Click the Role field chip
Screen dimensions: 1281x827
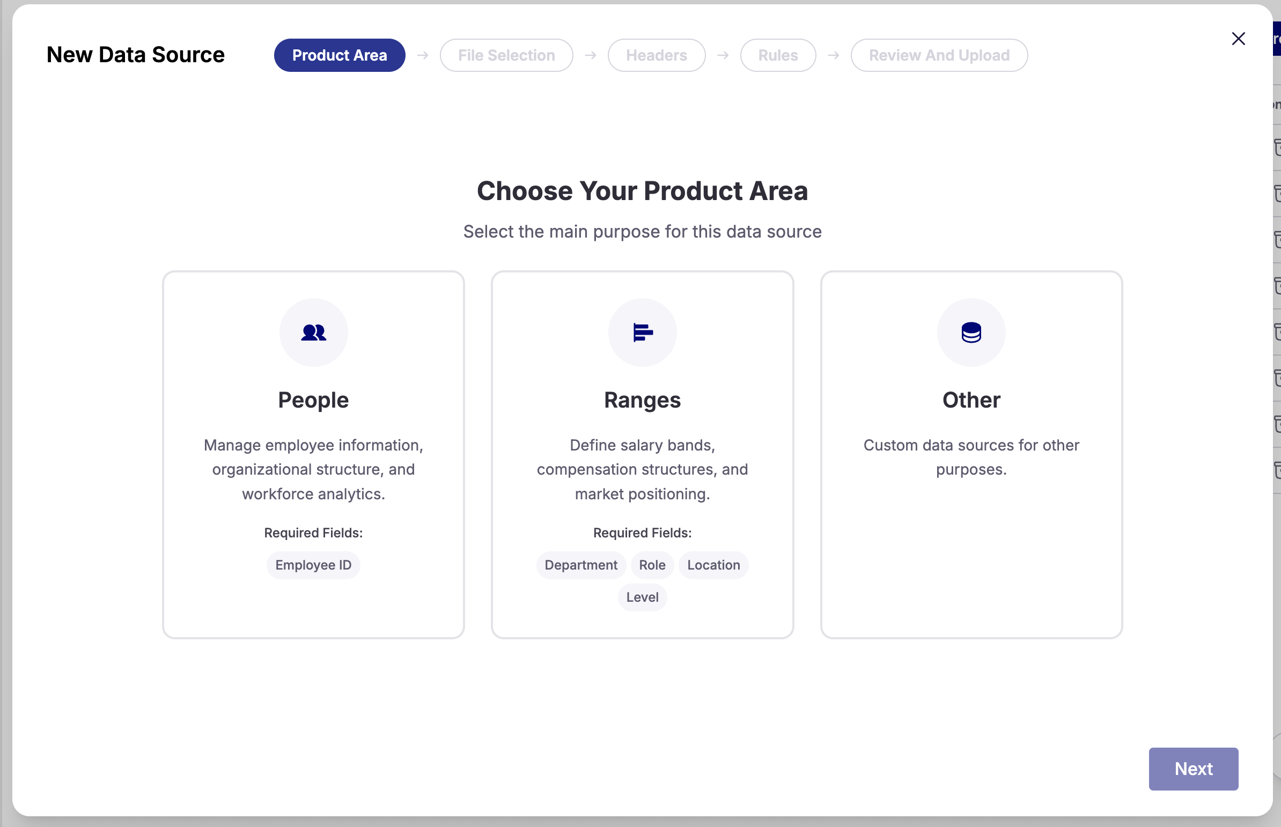click(x=652, y=565)
